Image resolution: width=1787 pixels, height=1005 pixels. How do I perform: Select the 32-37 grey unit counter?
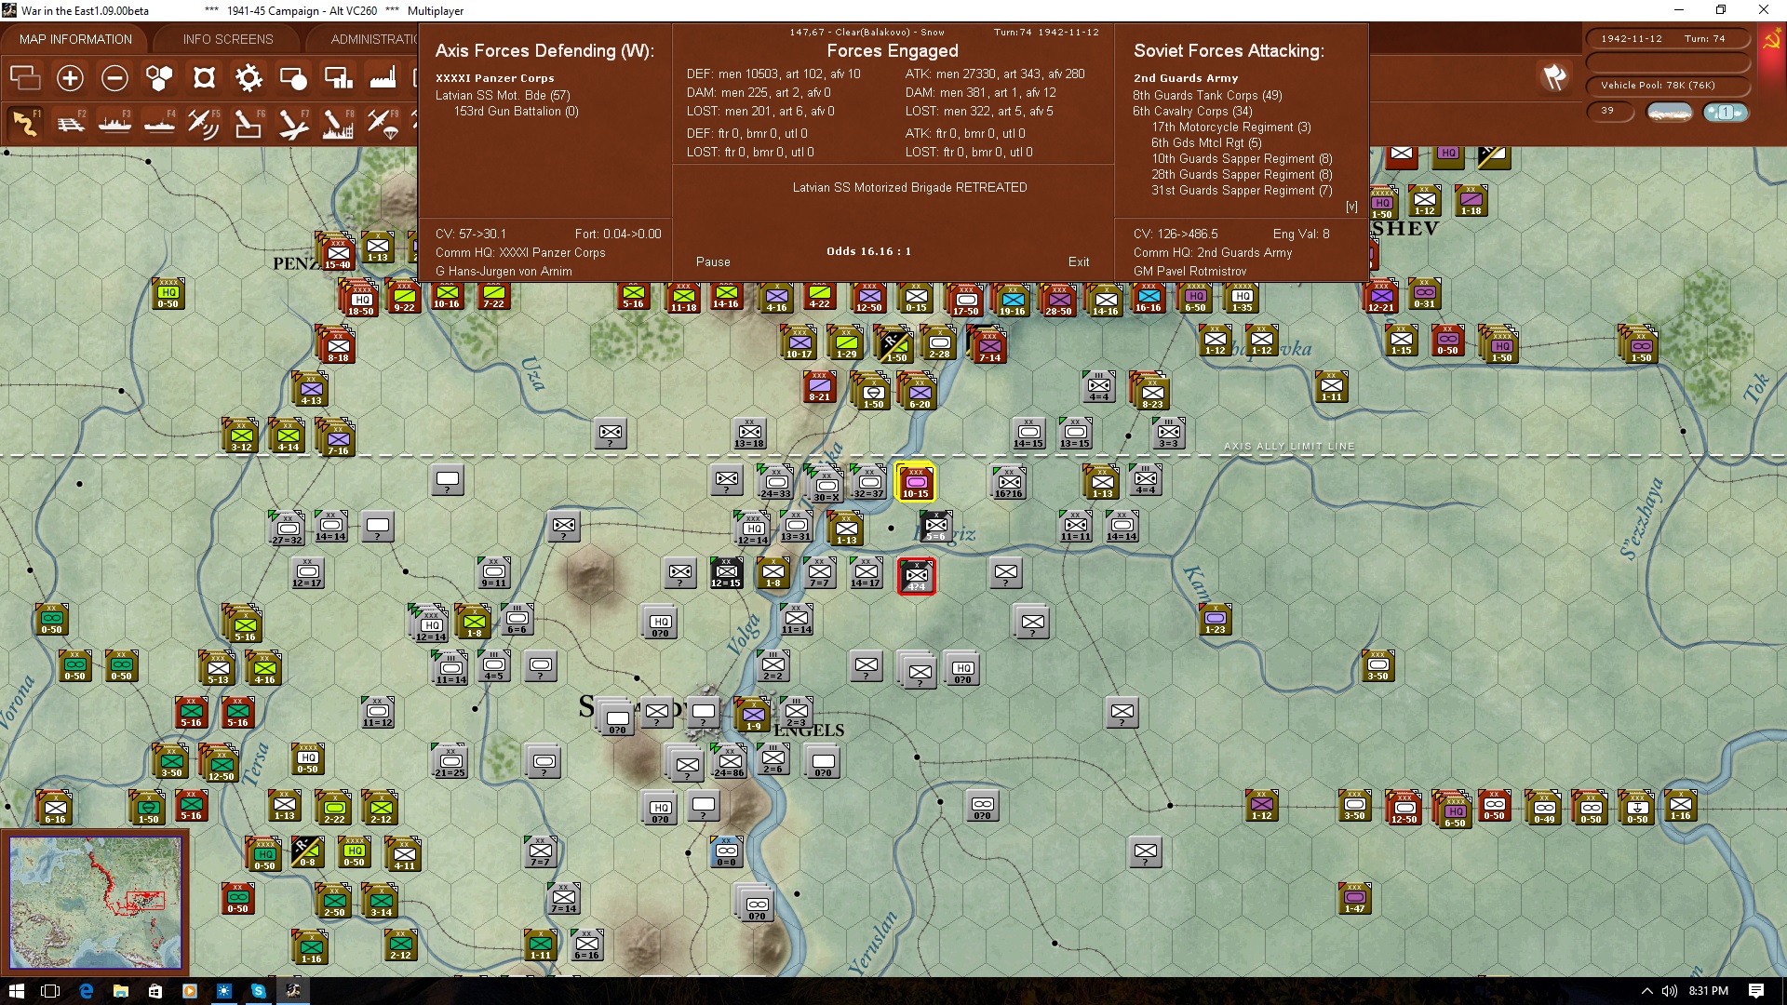point(868,483)
